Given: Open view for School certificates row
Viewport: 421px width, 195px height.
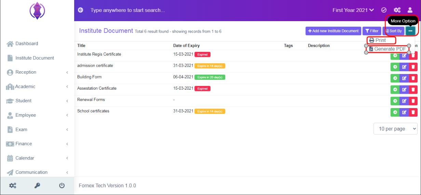Looking at the screenshot, I should pos(395,112).
